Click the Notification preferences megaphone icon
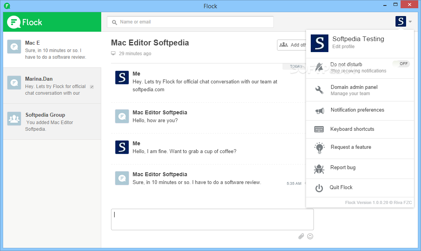The image size is (421, 251). [x=319, y=111]
